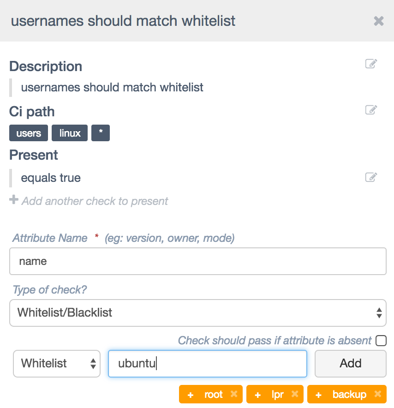Edit the Ci path pencil icon
Image resolution: width=394 pixels, height=408 pixels.
[371, 110]
